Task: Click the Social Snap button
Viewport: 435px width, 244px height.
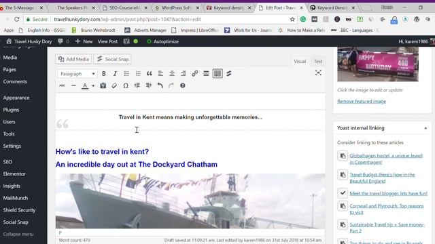Action: pyautogui.click(x=112, y=59)
